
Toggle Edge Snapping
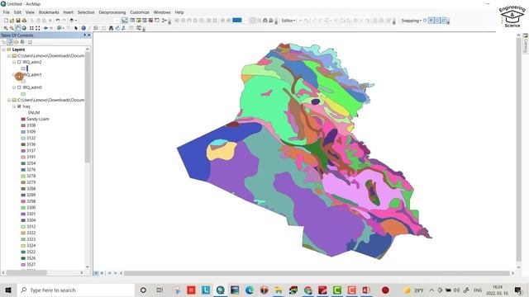point(443,21)
